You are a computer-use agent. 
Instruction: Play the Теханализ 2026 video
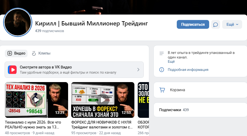pyautogui.click(x=36, y=100)
